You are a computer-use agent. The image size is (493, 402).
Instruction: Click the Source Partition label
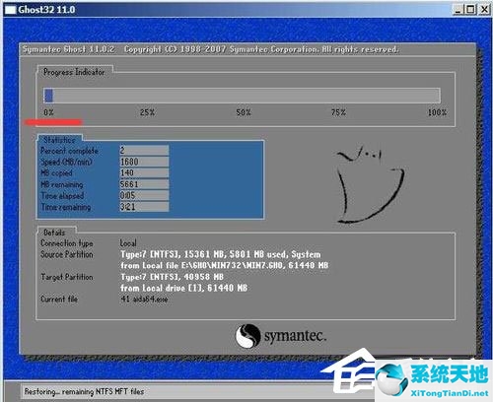tap(67, 254)
